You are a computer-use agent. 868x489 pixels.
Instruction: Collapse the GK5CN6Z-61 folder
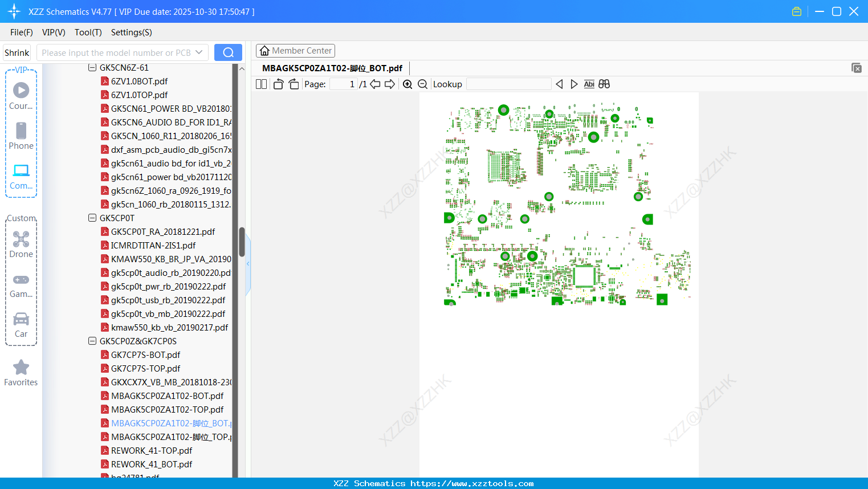coord(92,67)
